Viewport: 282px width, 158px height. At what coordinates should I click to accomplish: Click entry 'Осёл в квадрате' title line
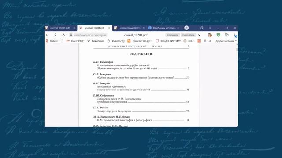pyautogui.click(x=135, y=78)
